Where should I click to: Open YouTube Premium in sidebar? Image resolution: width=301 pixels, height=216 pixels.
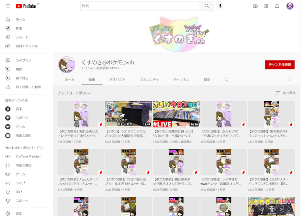click(28, 156)
